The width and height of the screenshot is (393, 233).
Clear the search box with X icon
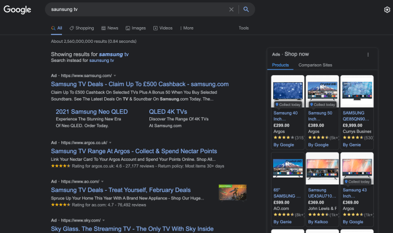[232, 9]
